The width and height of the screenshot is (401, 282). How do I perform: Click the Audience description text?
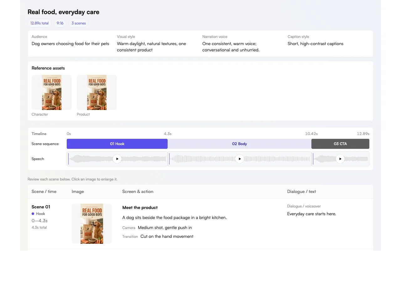pos(70,44)
